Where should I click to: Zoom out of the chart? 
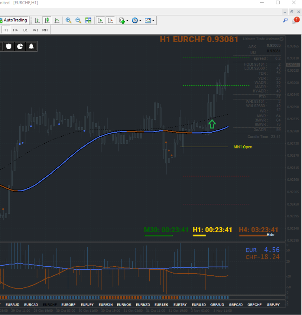(78, 20)
